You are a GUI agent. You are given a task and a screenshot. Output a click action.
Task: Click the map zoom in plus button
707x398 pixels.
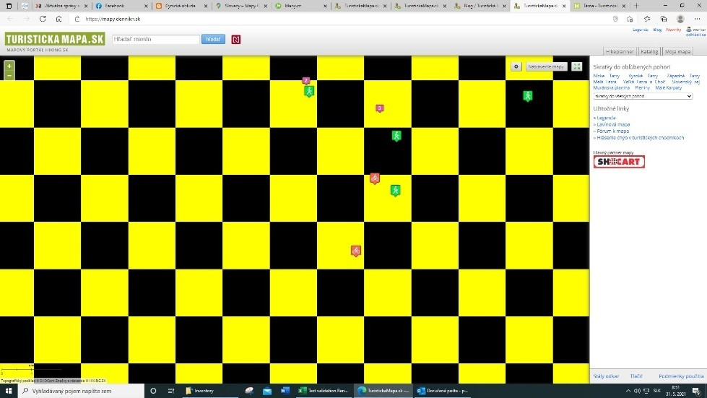pyautogui.click(x=9, y=66)
